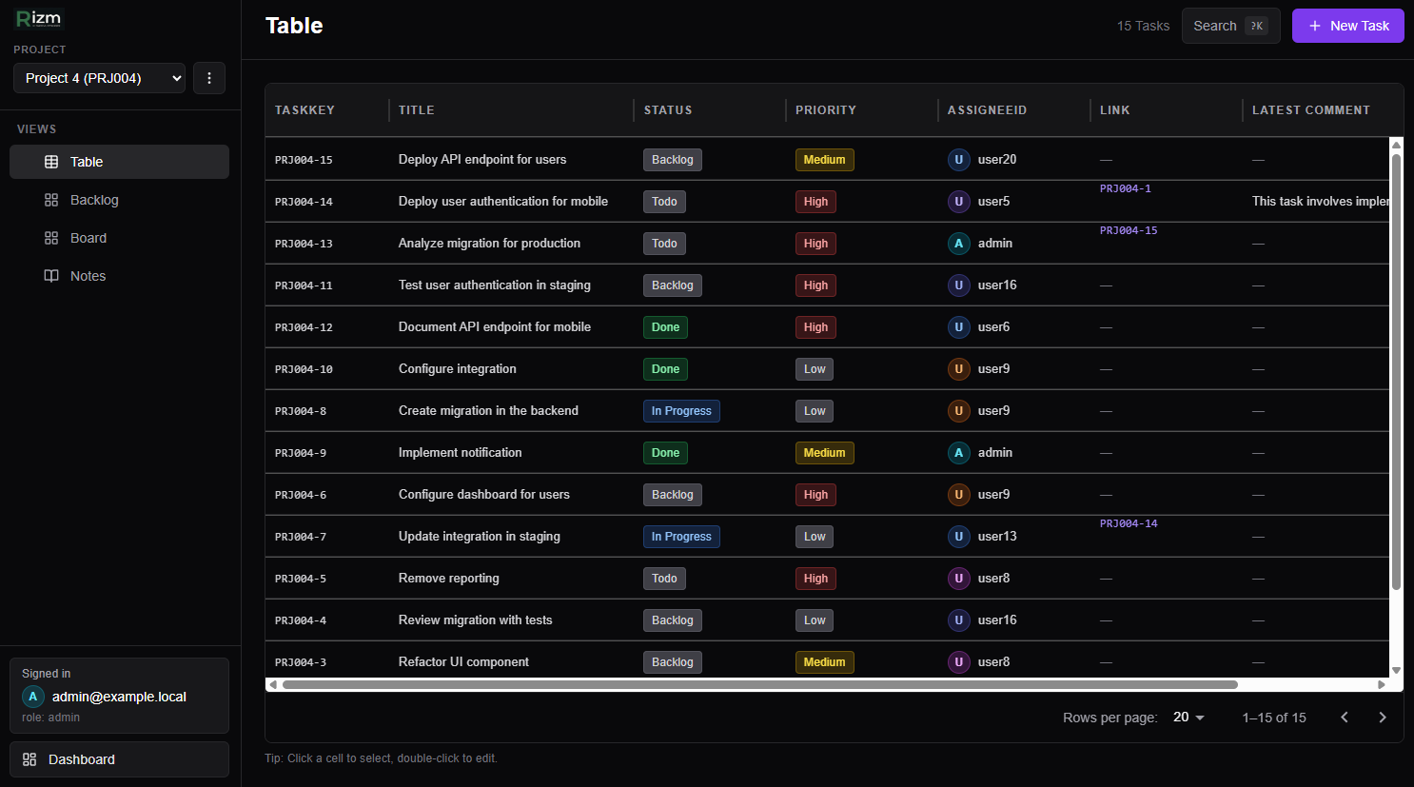Image resolution: width=1414 pixels, height=787 pixels.
Task: Open the project options kebab menu
Action: pyautogui.click(x=209, y=78)
